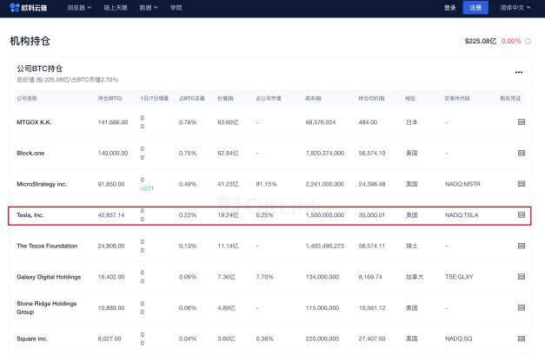This screenshot has height=355, width=545.
Task: Select the MTGOX K.K. company name
Action: pos(34,122)
